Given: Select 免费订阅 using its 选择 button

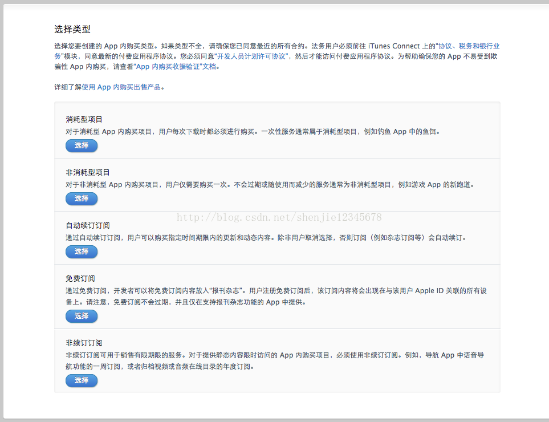Looking at the screenshot, I should 81,316.
